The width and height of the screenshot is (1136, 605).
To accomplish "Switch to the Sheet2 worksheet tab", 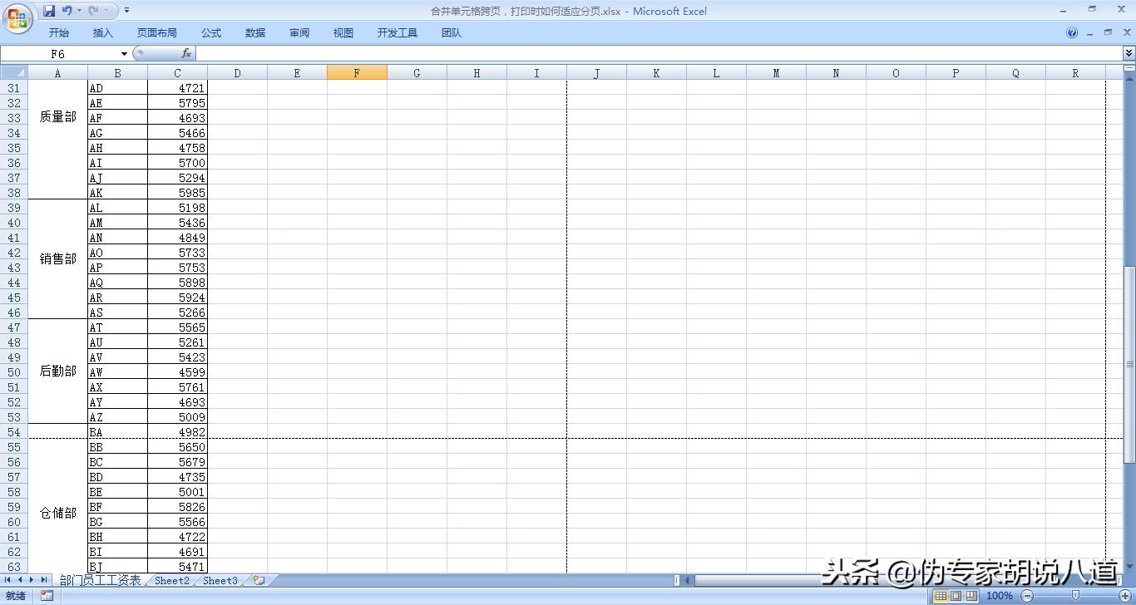I will 171,581.
